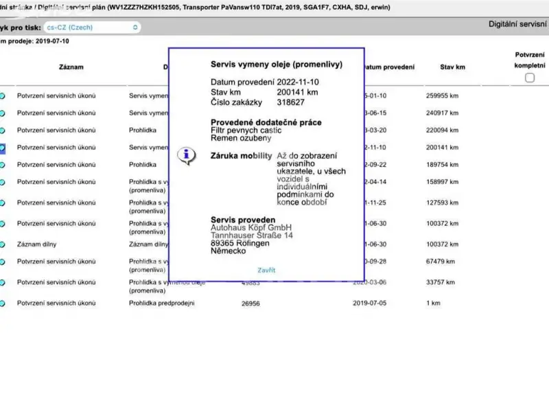Click order number 26956

pos(250,304)
